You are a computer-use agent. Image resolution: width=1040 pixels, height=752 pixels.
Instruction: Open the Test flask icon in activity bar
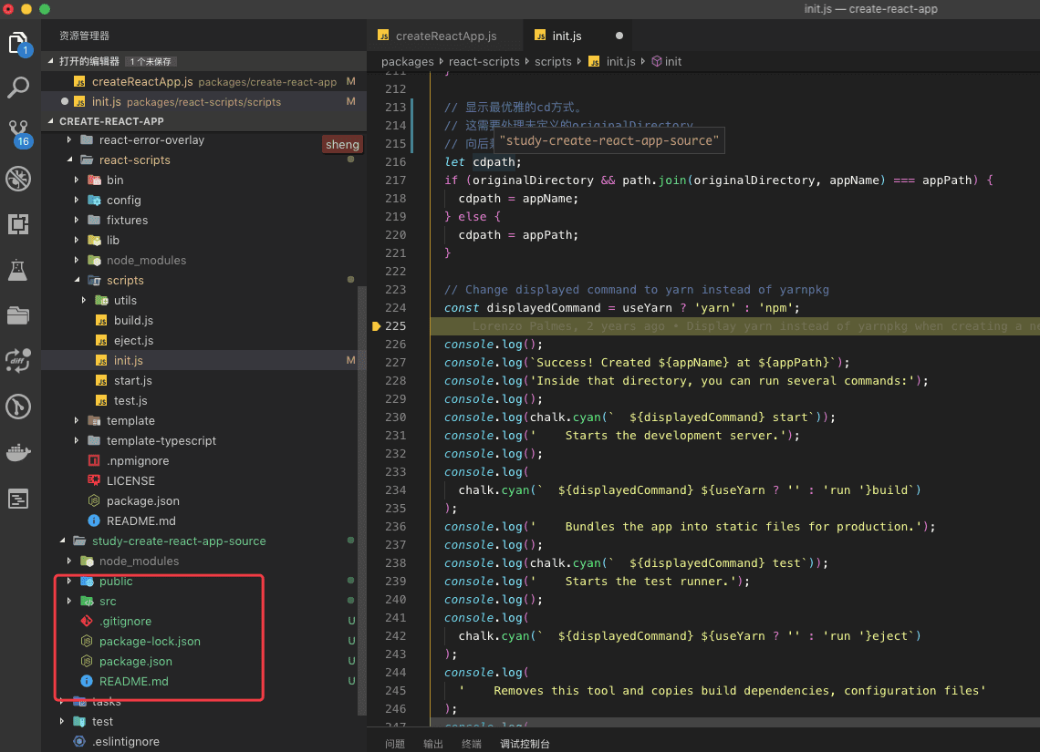[18, 270]
